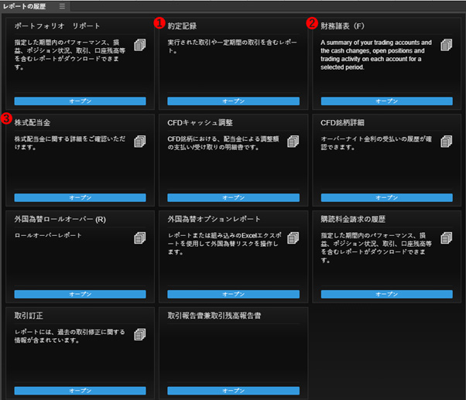The height and width of the screenshot is (400, 466).
Task: Open the CFDキャッシュ調整 report
Action: tap(233, 197)
